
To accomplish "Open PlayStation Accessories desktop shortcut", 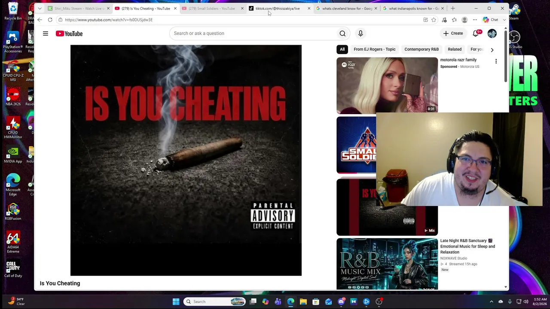I will [x=13, y=42].
